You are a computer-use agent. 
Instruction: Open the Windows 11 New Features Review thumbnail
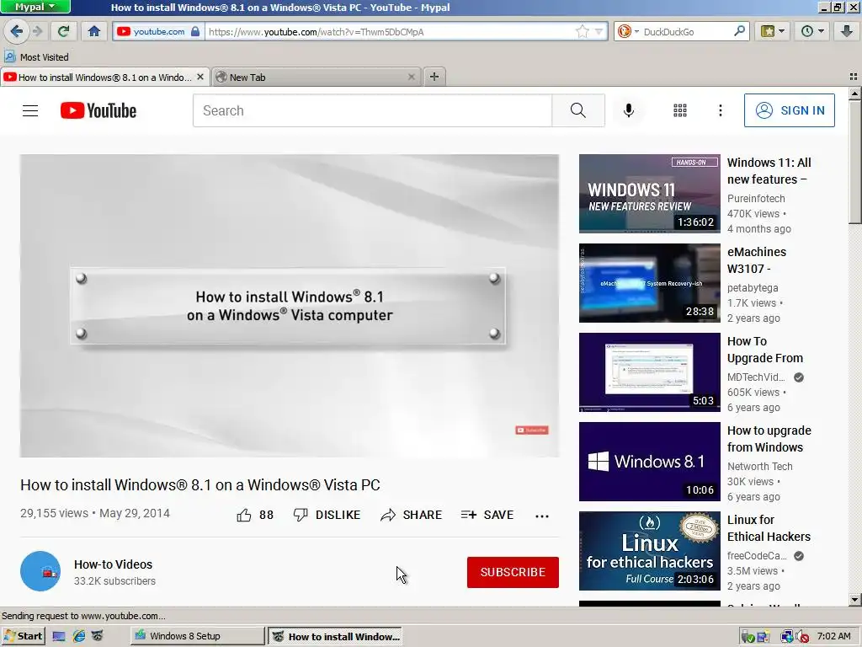tap(649, 194)
